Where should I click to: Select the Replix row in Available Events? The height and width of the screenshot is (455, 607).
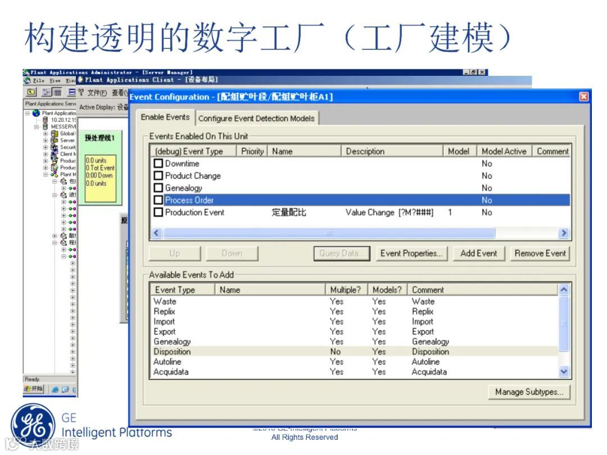coord(354,311)
